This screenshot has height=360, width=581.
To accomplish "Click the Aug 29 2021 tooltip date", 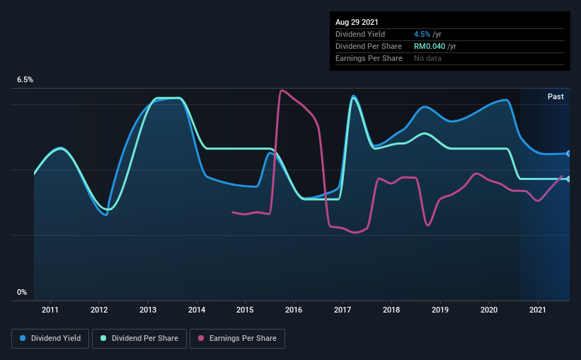I will [357, 22].
